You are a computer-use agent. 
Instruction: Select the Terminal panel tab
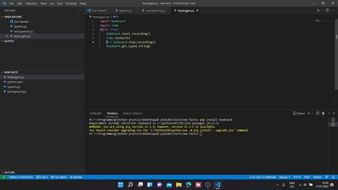pyautogui.click(x=112, y=113)
